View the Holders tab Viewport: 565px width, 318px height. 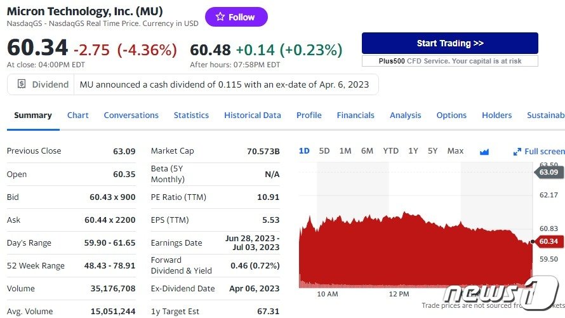coord(496,116)
